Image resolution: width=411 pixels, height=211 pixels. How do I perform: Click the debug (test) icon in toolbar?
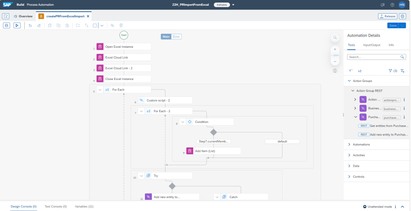click(6, 25)
